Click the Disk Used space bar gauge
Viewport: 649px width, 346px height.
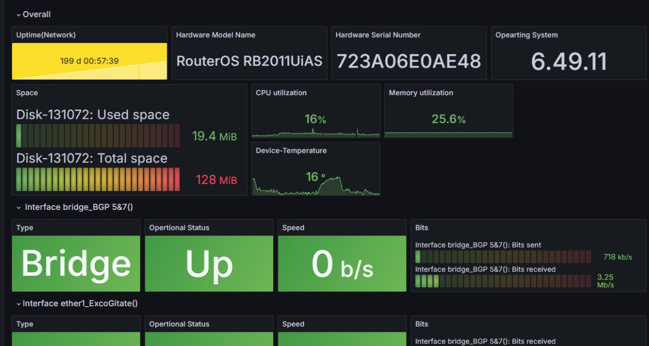pos(98,136)
